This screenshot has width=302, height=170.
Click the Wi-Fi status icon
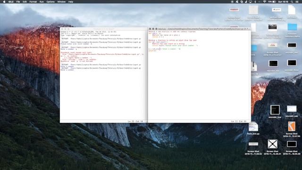coord(265,2)
